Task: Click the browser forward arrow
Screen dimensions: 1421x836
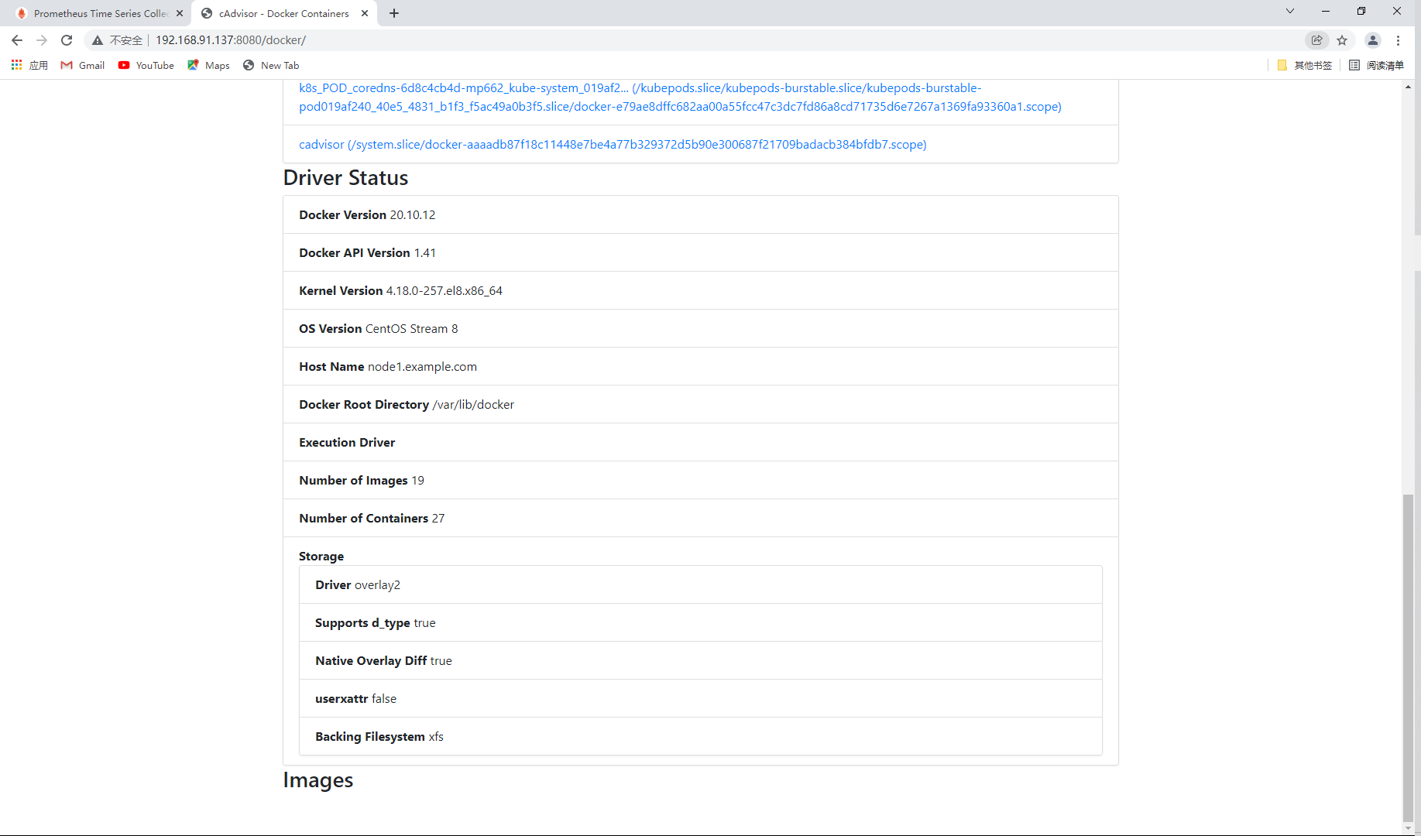Action: 42,40
